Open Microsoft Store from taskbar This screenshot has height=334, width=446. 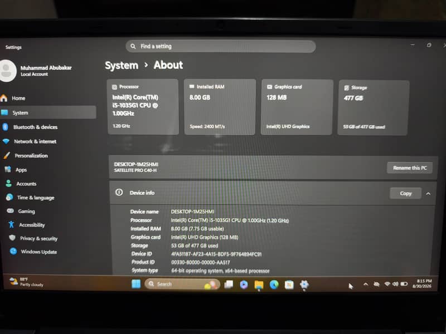tap(289, 284)
